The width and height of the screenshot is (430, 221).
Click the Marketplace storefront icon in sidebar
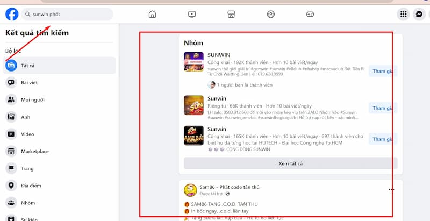[x=11, y=151]
